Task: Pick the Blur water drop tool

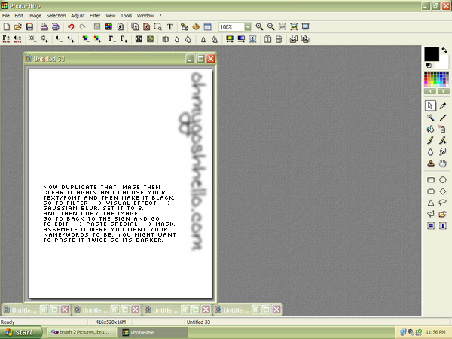Action: coord(431,152)
